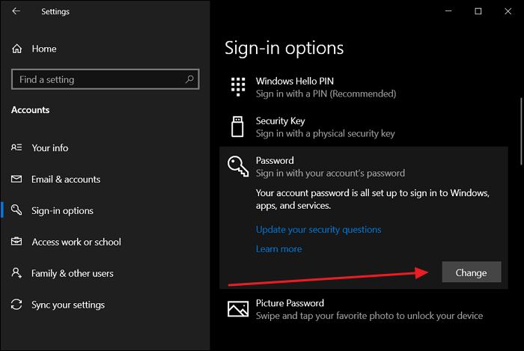Click the search magnifier icon
Image resolution: width=524 pixels, height=351 pixels.
click(x=189, y=79)
